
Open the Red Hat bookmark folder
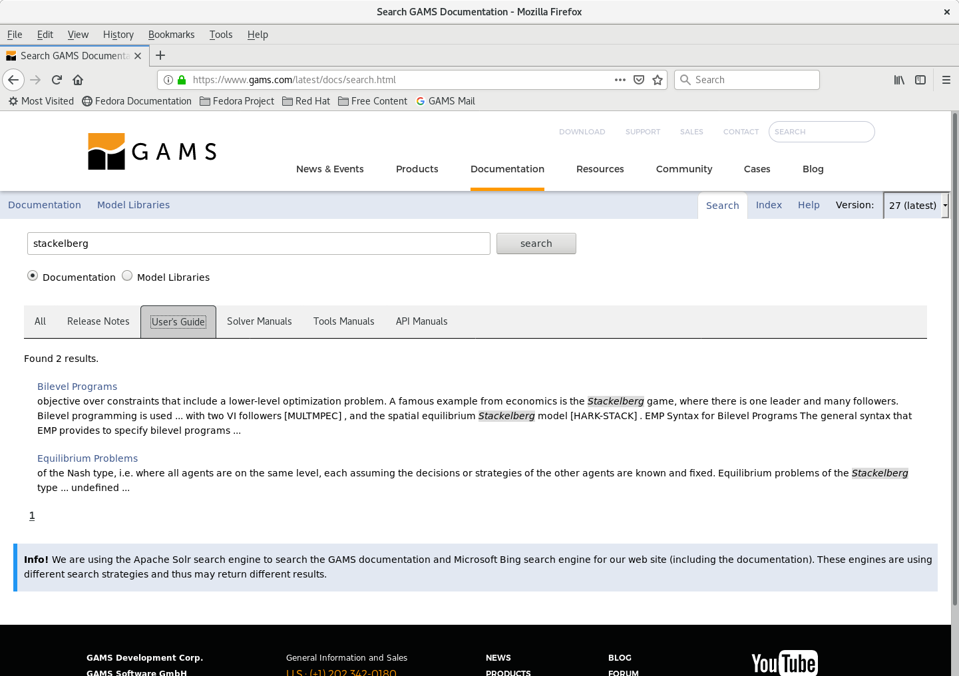tap(306, 101)
